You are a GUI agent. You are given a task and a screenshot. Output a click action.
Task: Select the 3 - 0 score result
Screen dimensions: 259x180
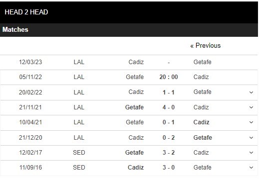tap(169, 168)
